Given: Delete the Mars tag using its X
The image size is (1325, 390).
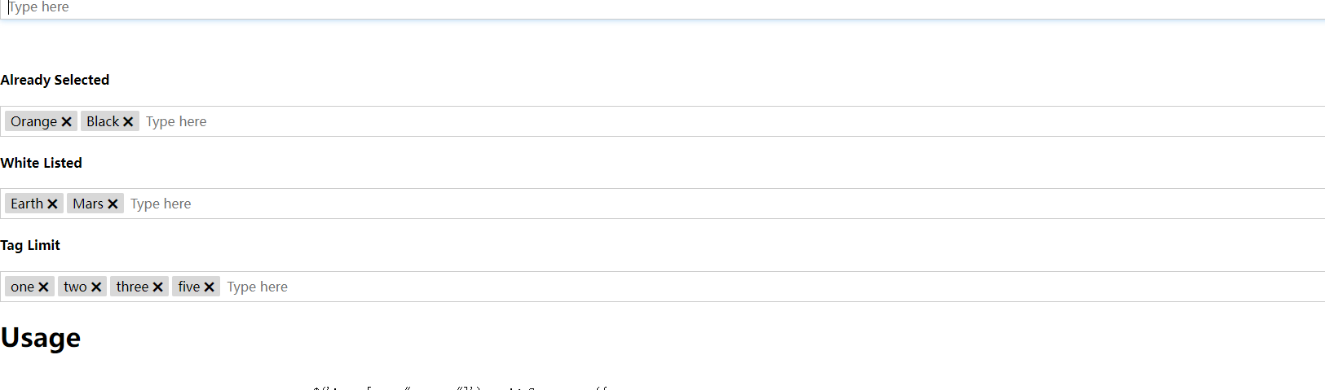Looking at the screenshot, I should [x=113, y=204].
